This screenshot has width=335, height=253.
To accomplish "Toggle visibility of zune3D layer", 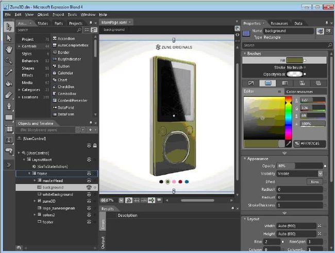I will click(89, 201).
